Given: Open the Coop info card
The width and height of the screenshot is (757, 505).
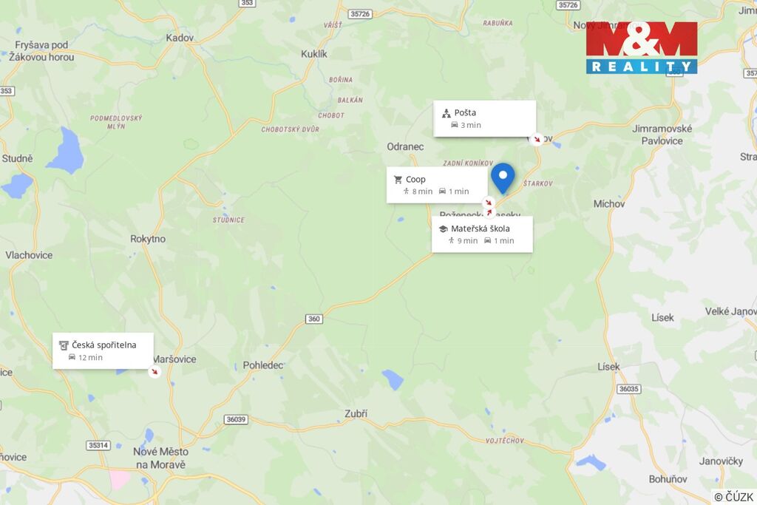Looking at the screenshot, I should [437, 185].
